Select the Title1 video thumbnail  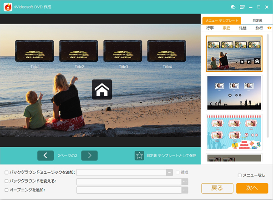(x=35, y=51)
